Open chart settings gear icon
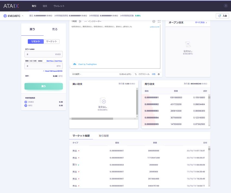Screen dimensions: 231x193 (154, 22)
